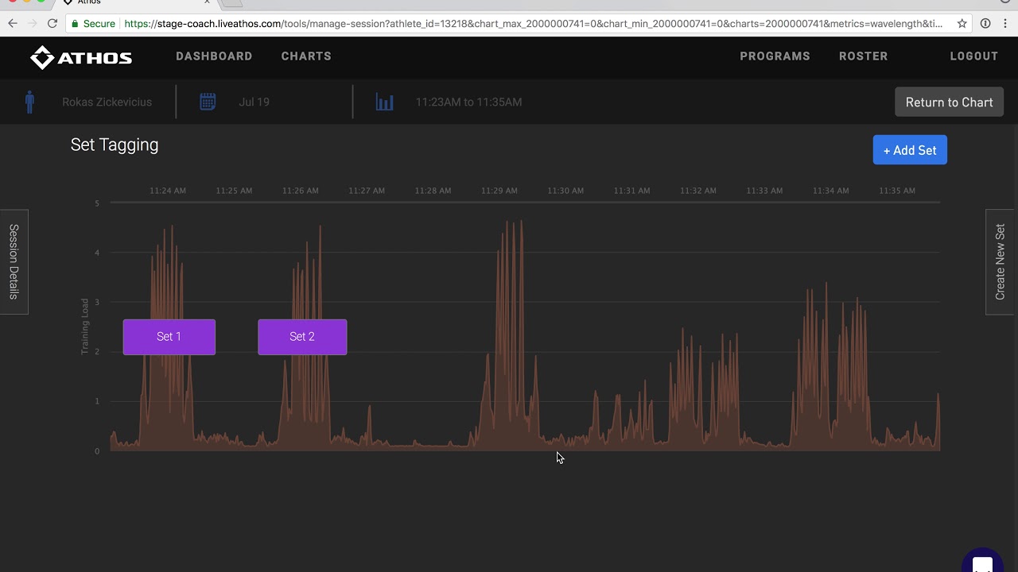Open the Dashboard nav item
This screenshot has width=1018, height=572.
pos(214,56)
